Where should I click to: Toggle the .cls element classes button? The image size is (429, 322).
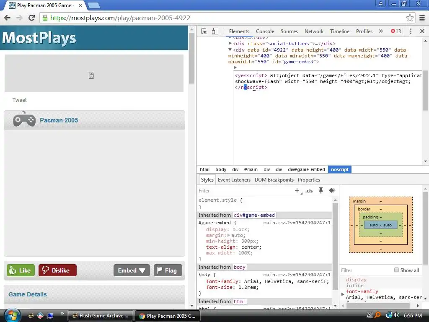(x=309, y=191)
